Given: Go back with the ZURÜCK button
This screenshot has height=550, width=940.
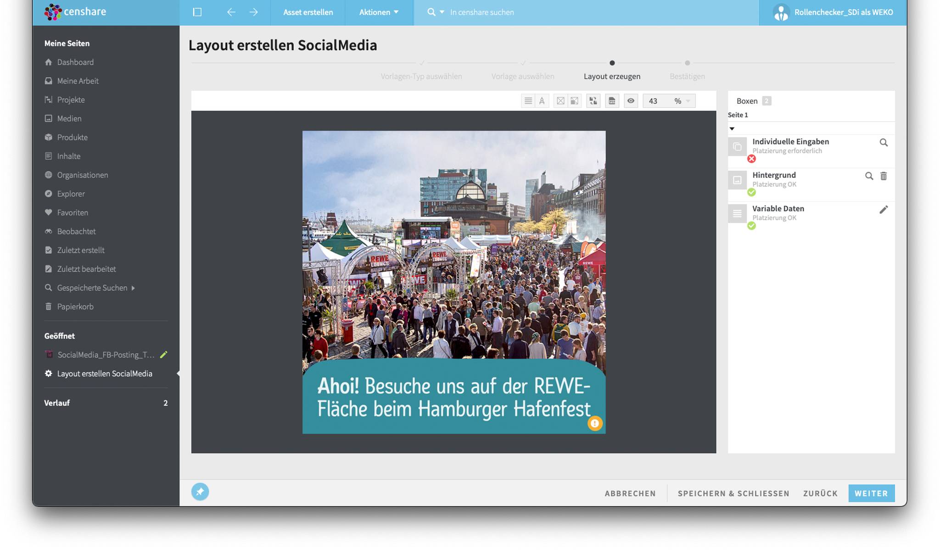Looking at the screenshot, I should [x=820, y=494].
